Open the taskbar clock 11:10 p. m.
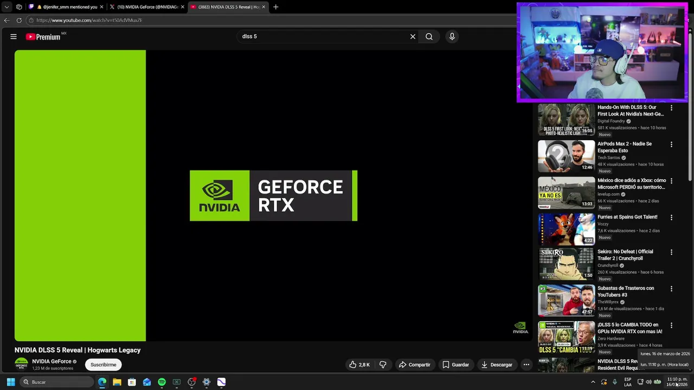The image size is (694, 390). click(x=677, y=382)
